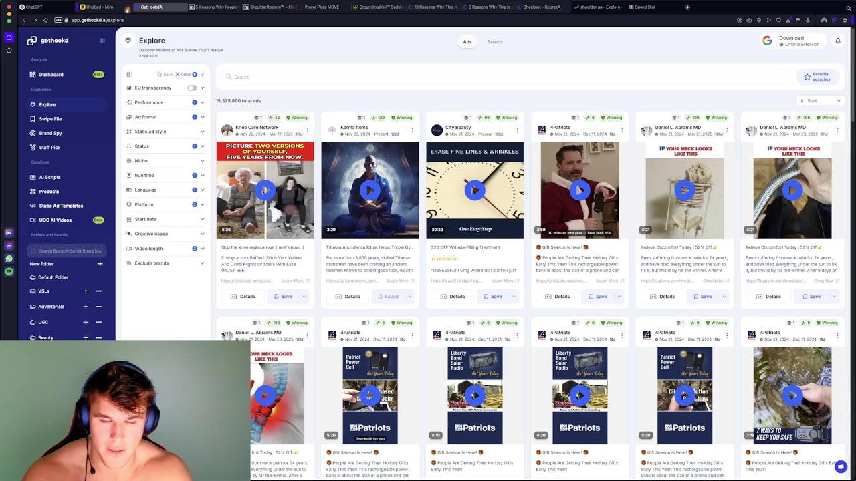Add item to the VSLs folder

point(86,291)
